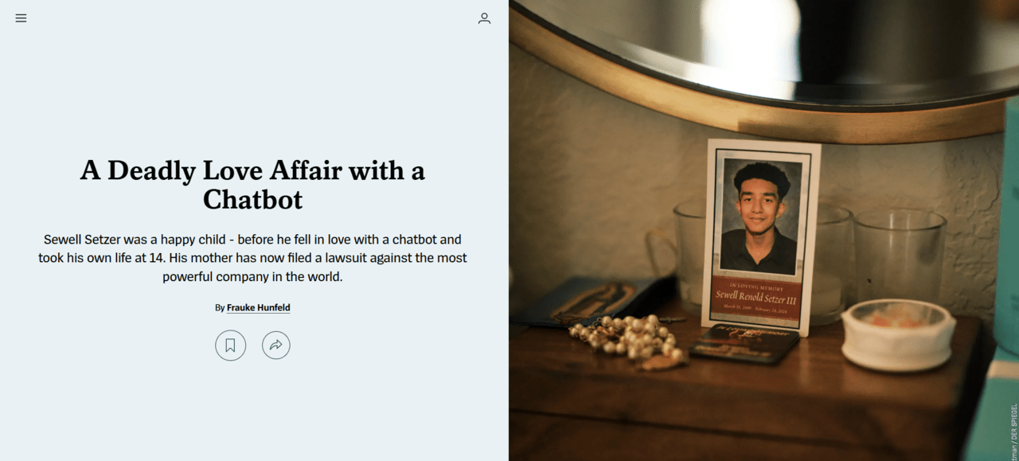Bookmark this article with the bookmark icon

pos(230,346)
